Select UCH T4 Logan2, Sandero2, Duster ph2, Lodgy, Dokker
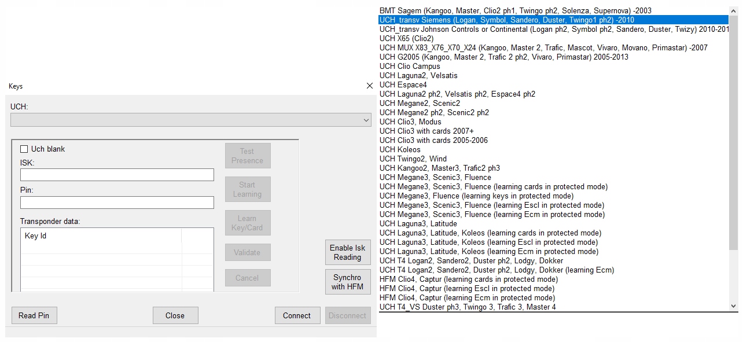This screenshot has height=342, width=743. (554, 260)
